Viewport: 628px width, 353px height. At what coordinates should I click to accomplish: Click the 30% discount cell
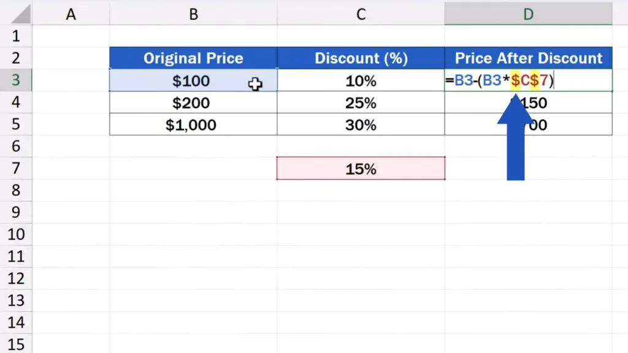point(361,124)
